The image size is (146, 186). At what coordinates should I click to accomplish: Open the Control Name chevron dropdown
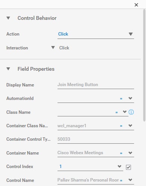(x=130, y=180)
